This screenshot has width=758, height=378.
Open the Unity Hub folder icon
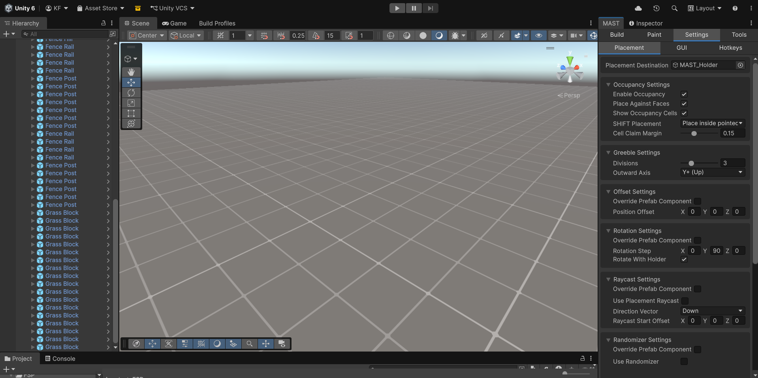[x=138, y=8]
